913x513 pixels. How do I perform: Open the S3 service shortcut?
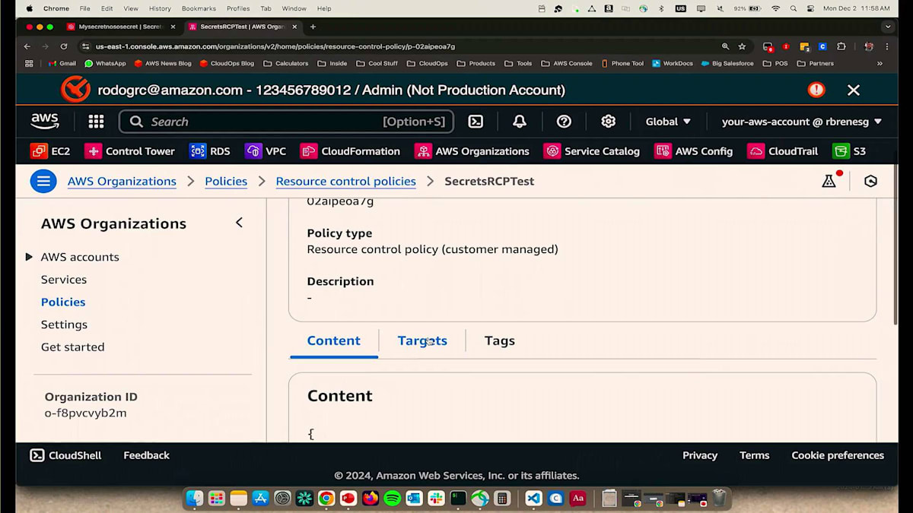849,151
